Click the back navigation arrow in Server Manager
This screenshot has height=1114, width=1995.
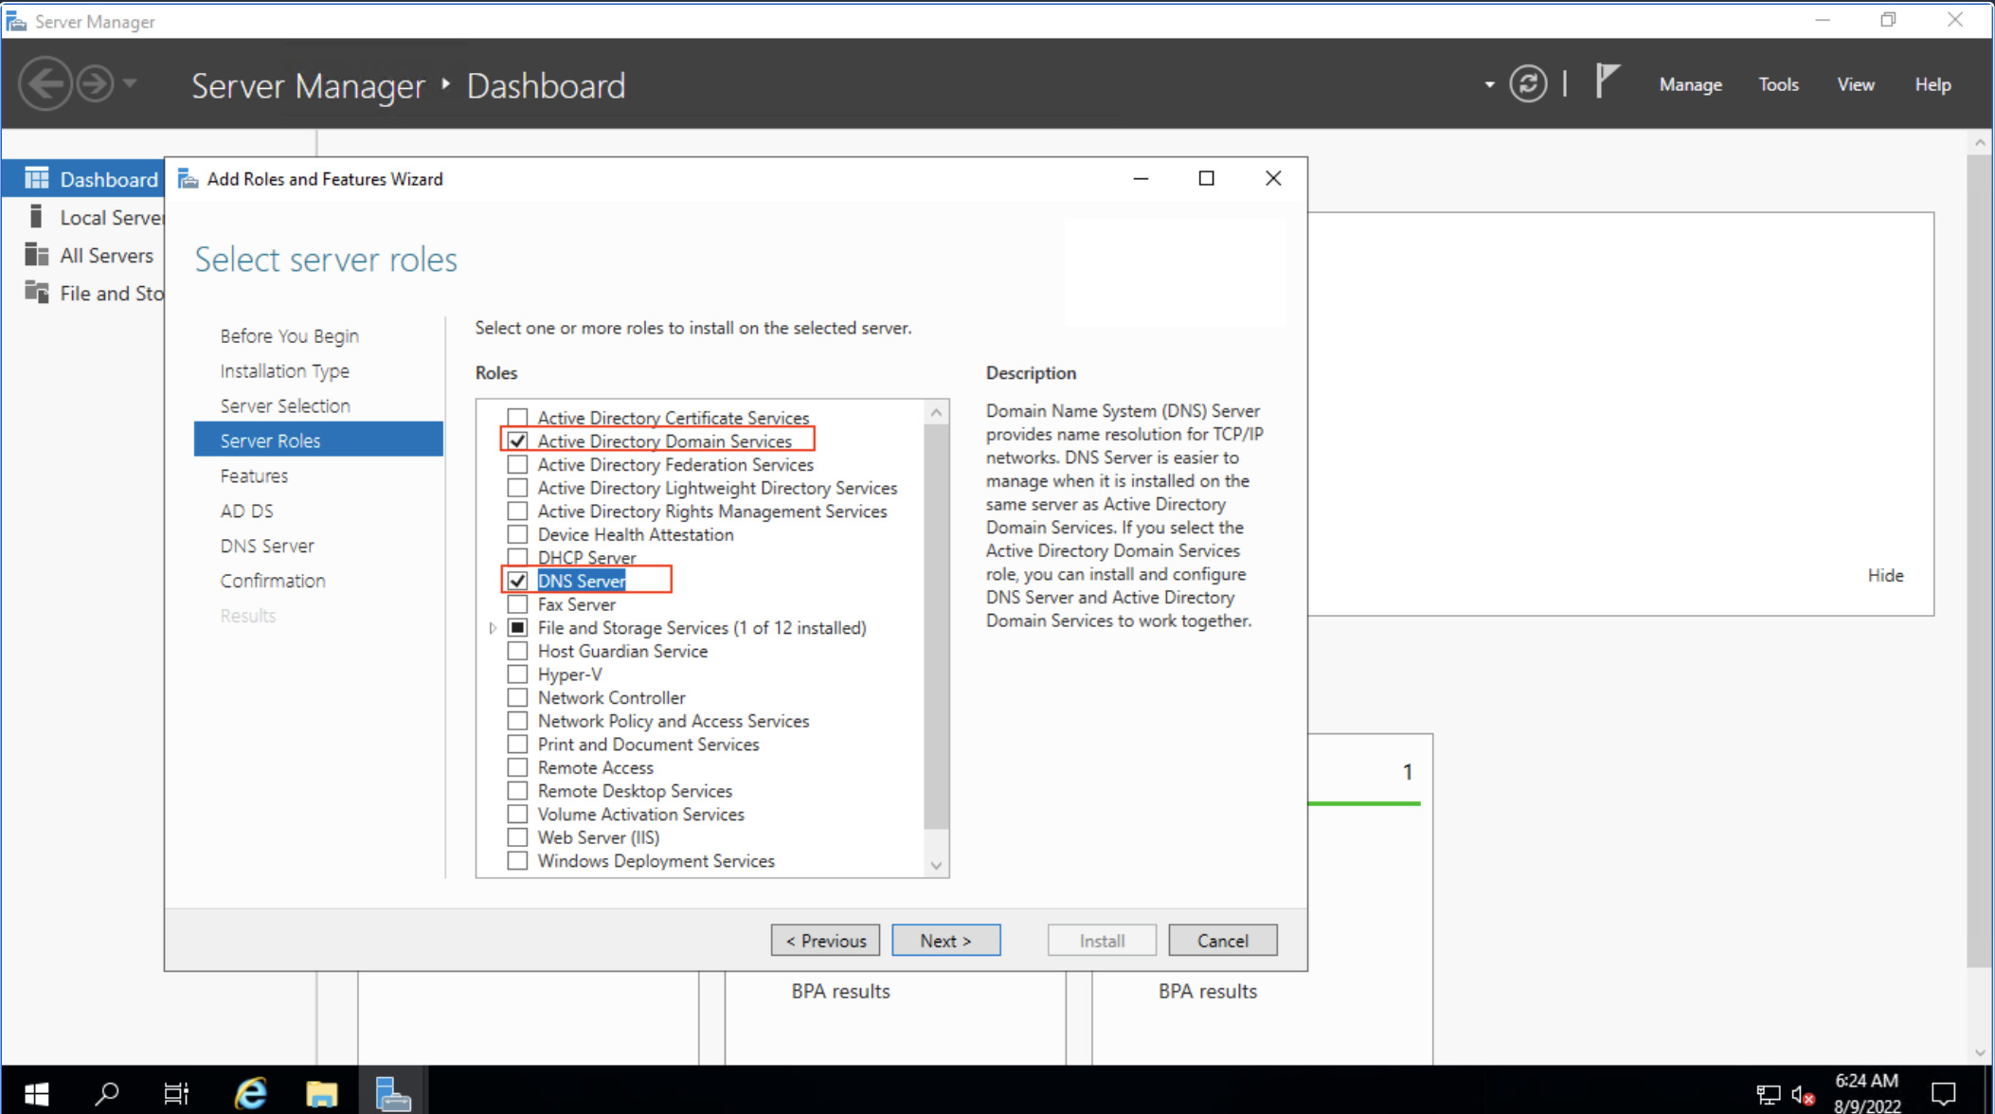point(45,84)
